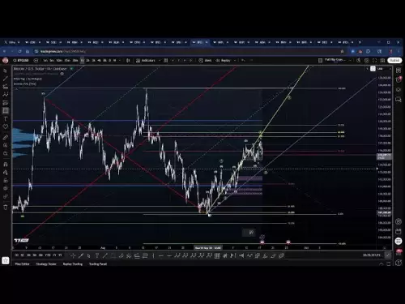The width and height of the screenshot is (405, 304).
Task: Toggle log/auto scale button at bottom right
Action: click(x=388, y=255)
